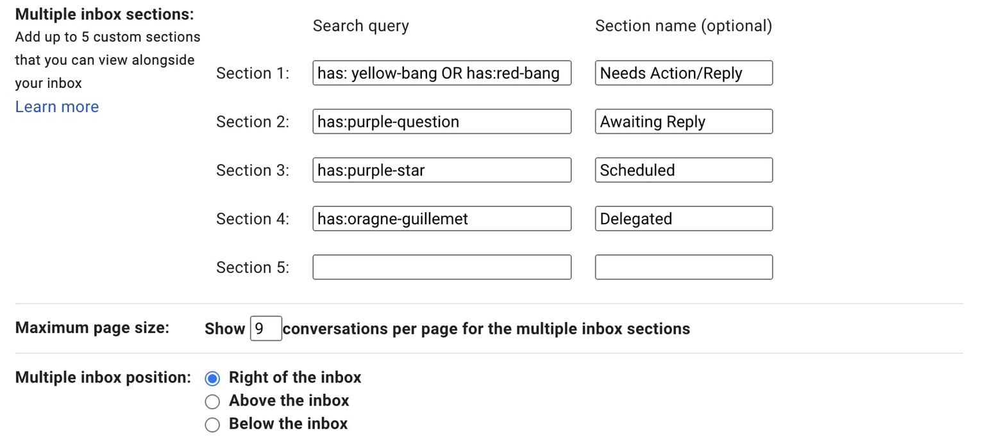This screenshot has height=444, width=985.
Task: Select the "Scheduled" section name box
Action: coord(684,170)
